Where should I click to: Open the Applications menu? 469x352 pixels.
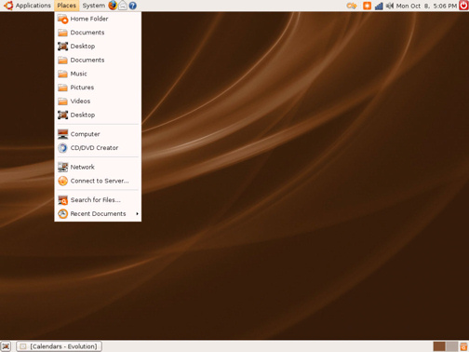[x=33, y=6]
